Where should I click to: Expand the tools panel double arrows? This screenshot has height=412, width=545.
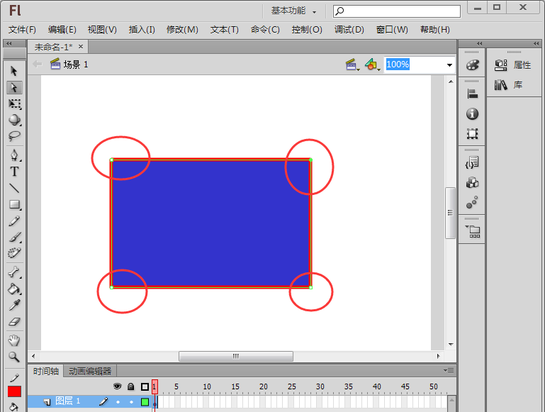[x=9, y=43]
